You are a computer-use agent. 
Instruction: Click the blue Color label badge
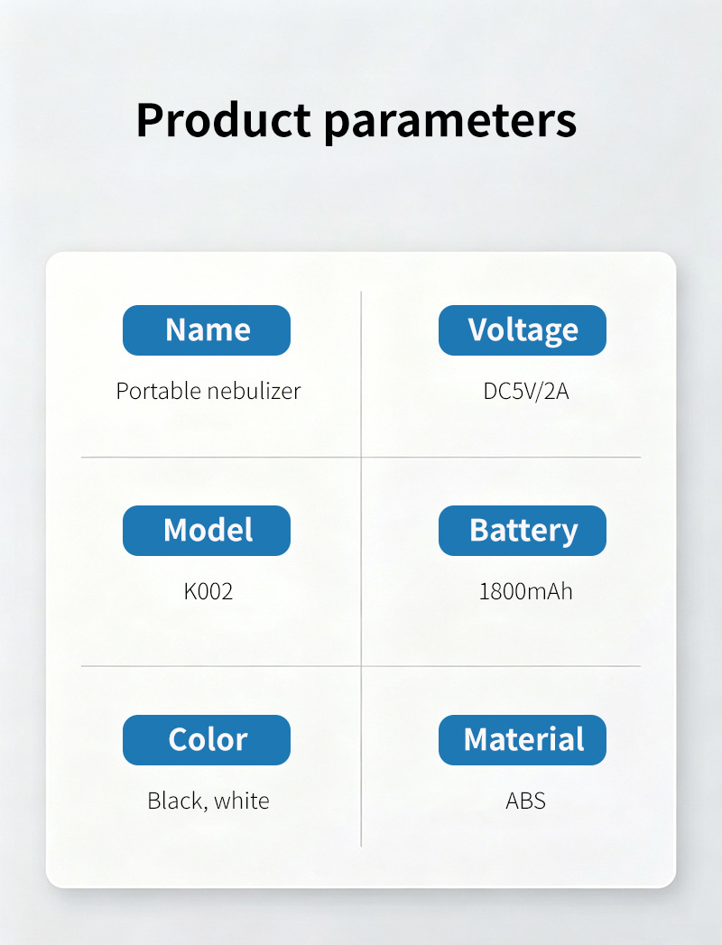206,740
